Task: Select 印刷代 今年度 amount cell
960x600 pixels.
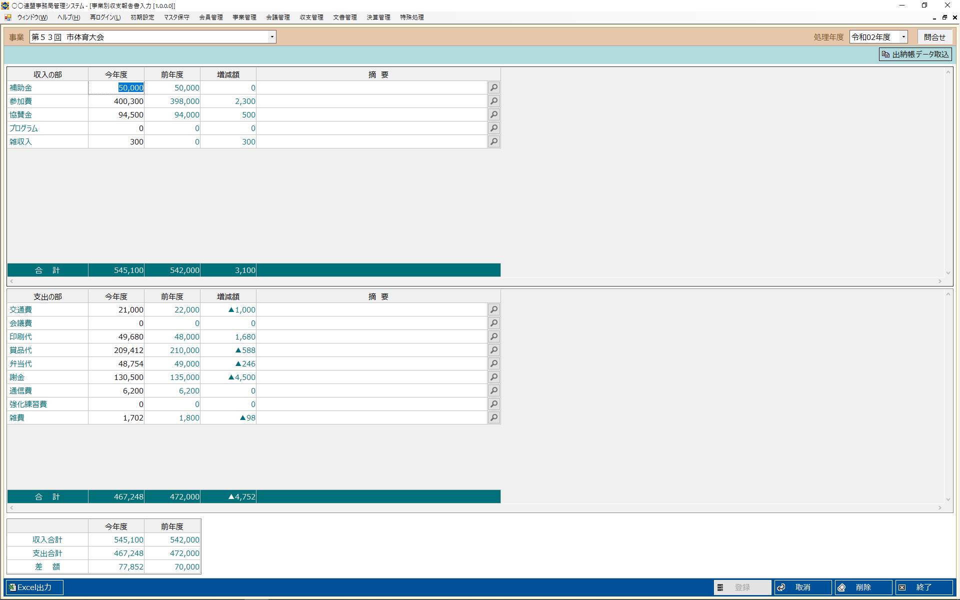Action: 116,336
